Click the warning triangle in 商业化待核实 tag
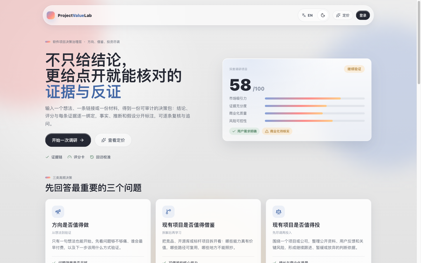The width and height of the screenshot is (421, 263). coord(267,131)
